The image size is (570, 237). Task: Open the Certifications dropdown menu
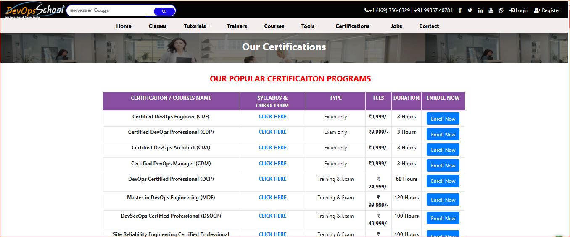coord(354,26)
